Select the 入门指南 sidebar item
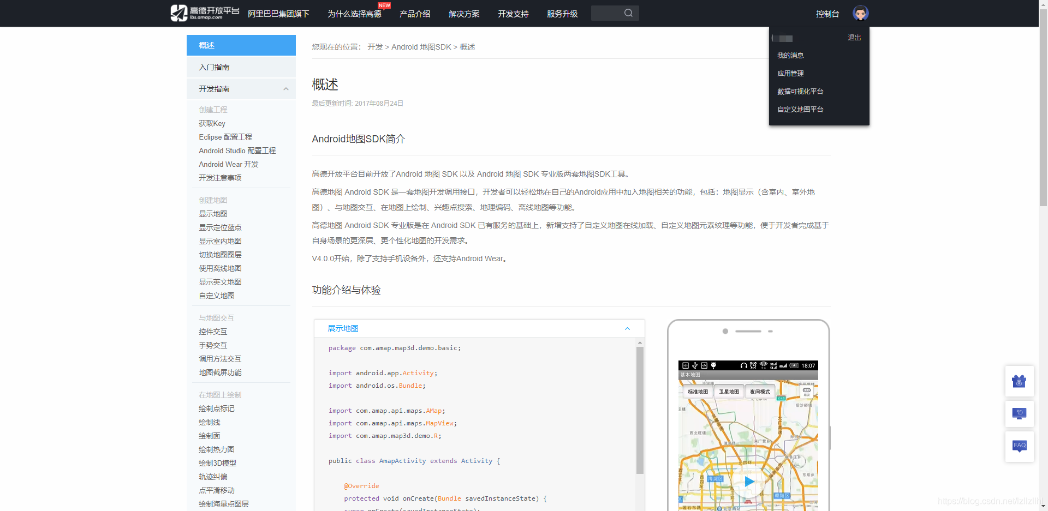Viewport: 1048px width, 511px height. (x=241, y=67)
